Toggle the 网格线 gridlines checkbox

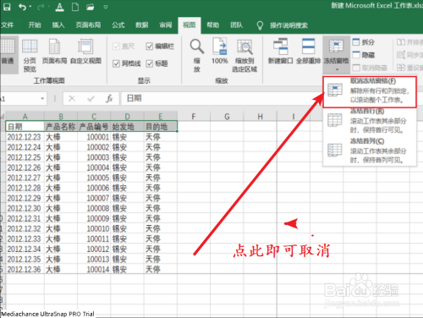(x=116, y=63)
